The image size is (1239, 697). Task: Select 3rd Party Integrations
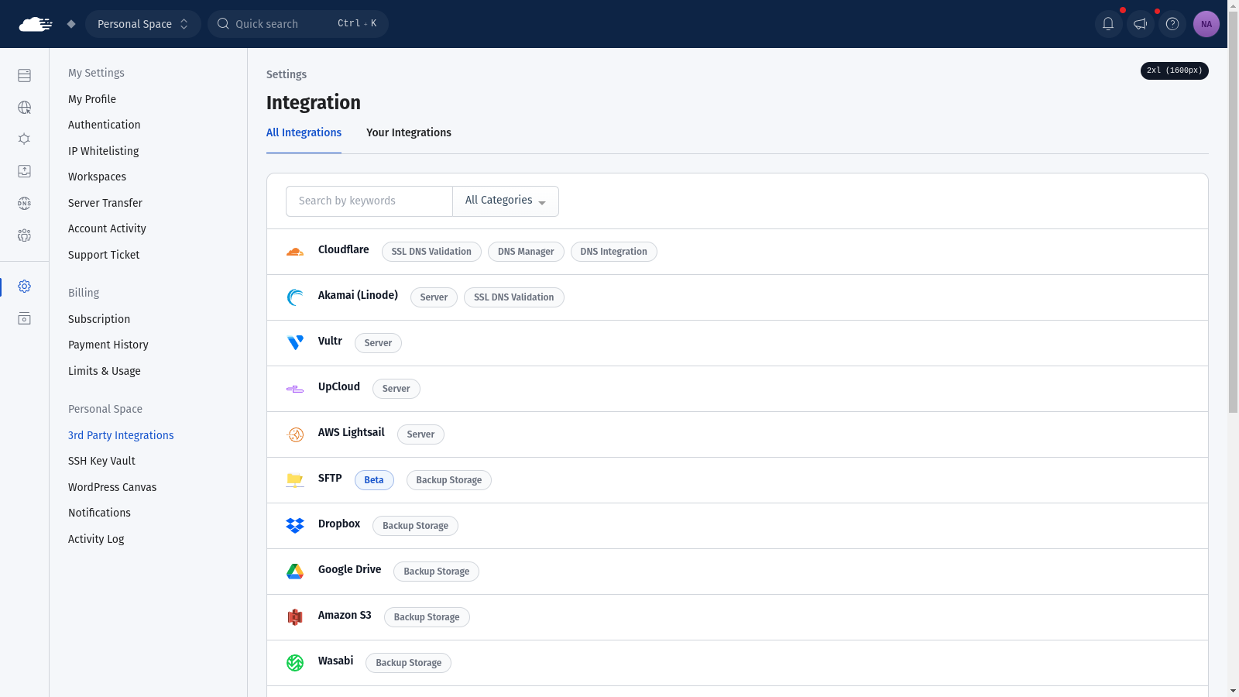(x=121, y=435)
